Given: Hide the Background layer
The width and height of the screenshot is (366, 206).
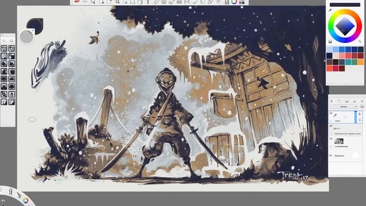Looking at the screenshot, I should coord(331,156).
